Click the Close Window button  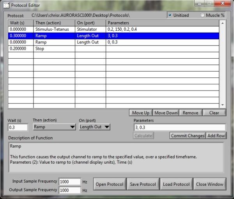210,184
